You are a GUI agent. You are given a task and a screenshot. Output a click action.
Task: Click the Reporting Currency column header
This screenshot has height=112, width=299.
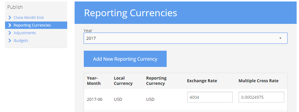click(x=156, y=81)
